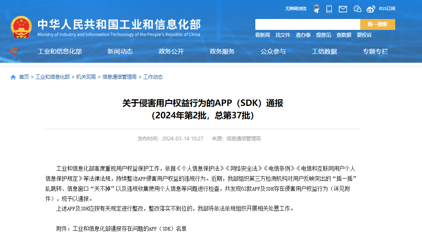The height and width of the screenshot is (246, 422).
Task: Select 政务公开 from the navigation bar
Action: coord(171,51)
